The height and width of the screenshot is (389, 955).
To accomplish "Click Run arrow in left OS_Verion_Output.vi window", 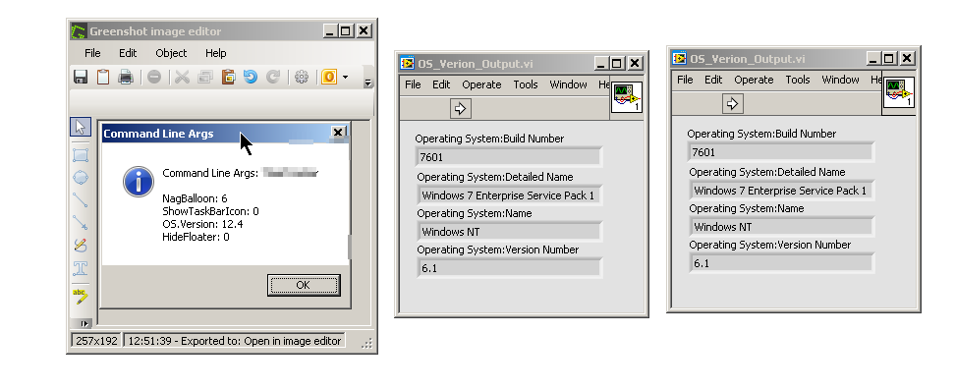I will 460,108.
